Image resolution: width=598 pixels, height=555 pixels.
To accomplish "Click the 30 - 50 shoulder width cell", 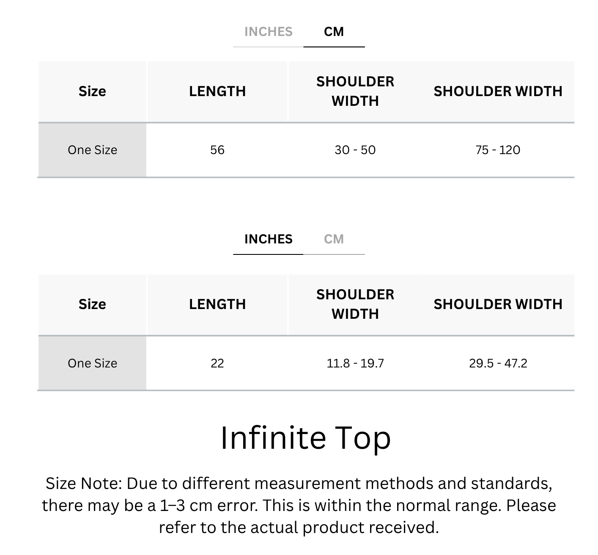I will pos(355,150).
